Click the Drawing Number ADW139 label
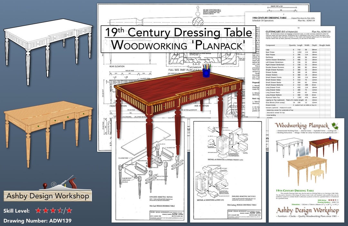This screenshot has height=226, width=348. pyautogui.click(x=37, y=221)
